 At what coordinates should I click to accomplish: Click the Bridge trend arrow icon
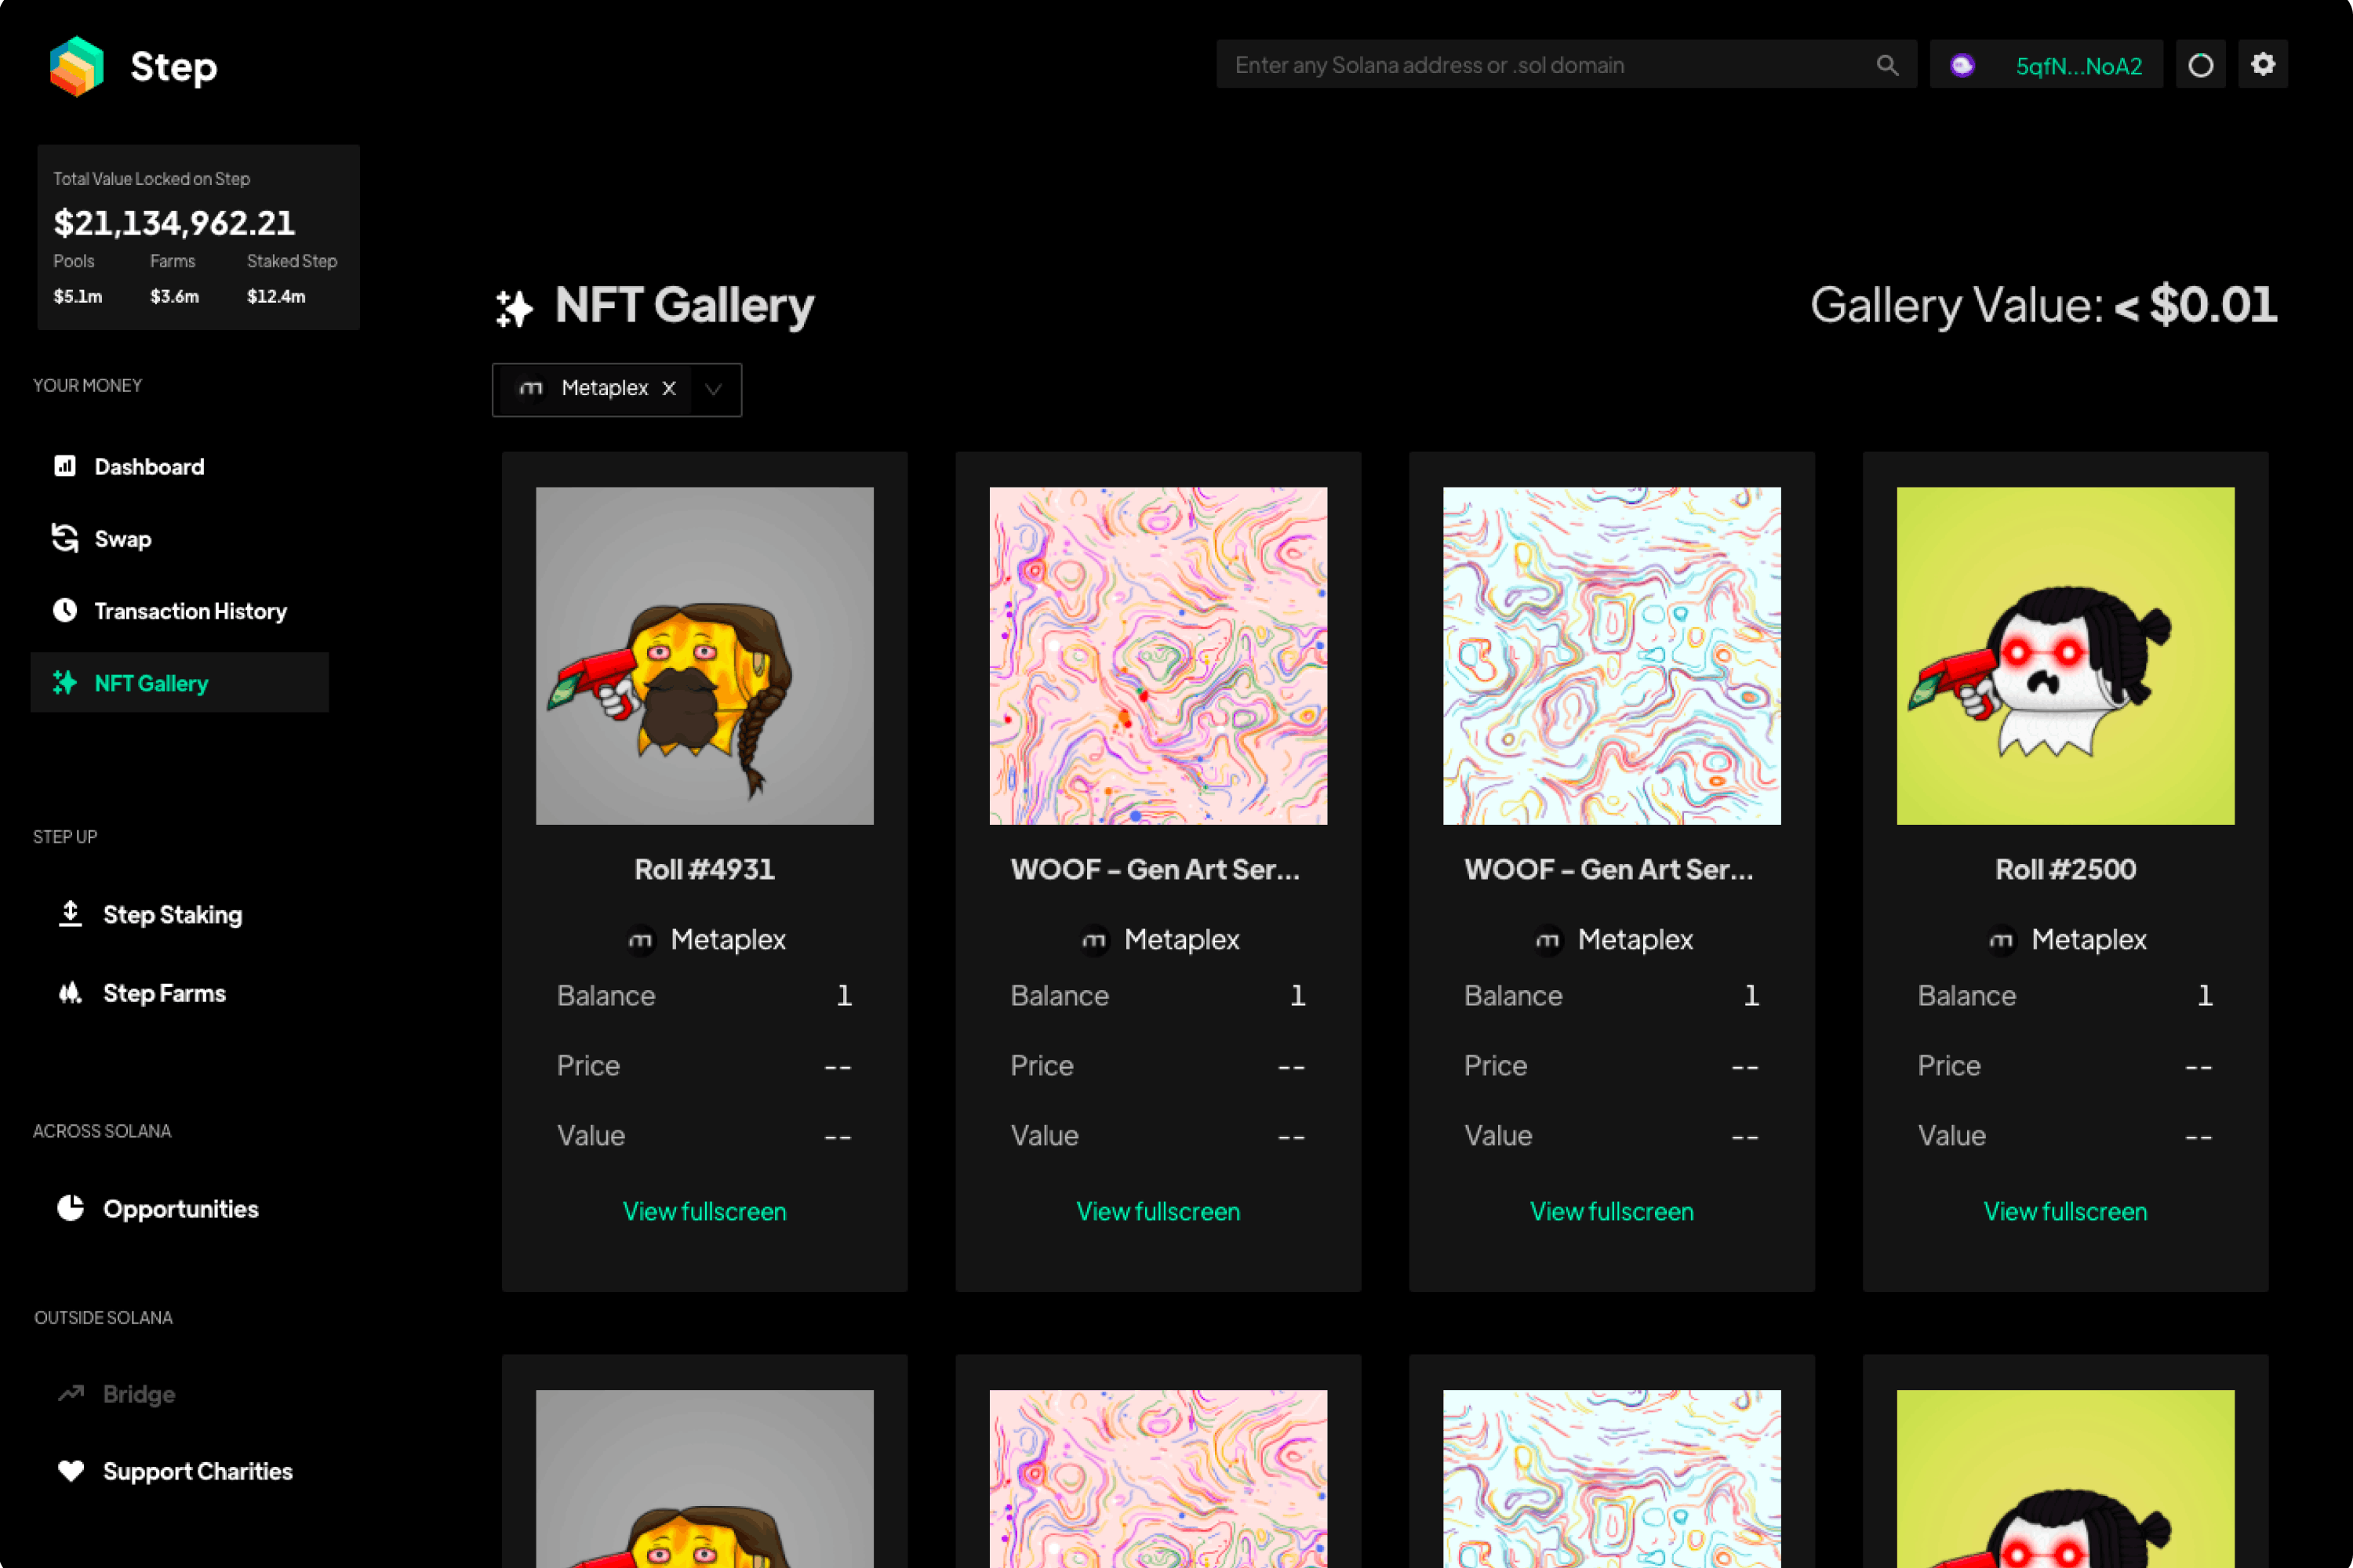pos(70,1393)
